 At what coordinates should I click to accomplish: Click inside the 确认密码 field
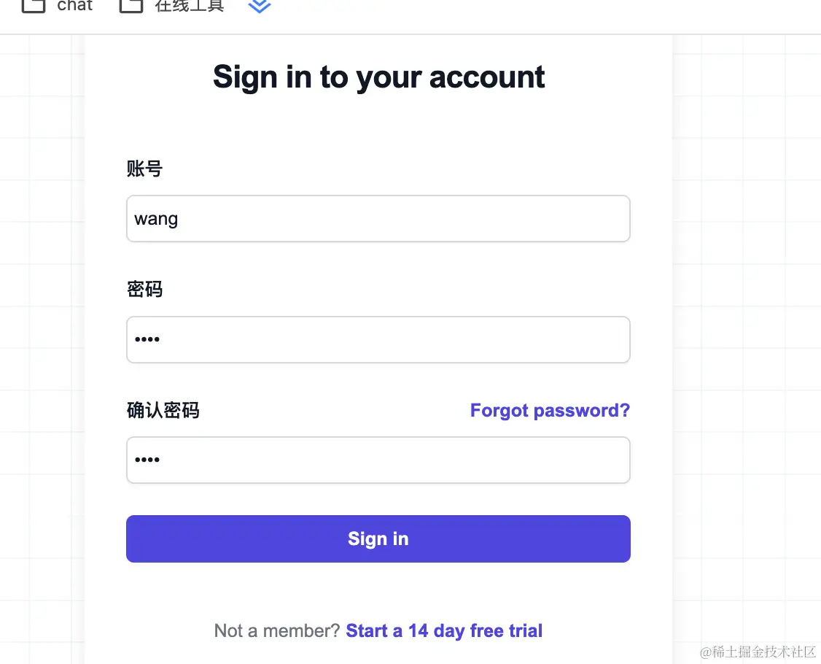click(378, 460)
